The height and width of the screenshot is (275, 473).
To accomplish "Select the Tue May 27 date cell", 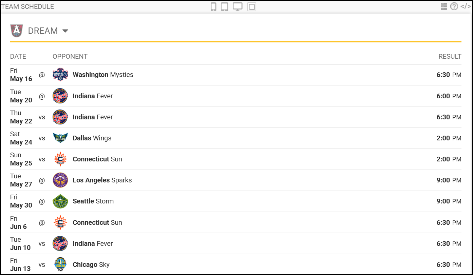I will (21, 180).
